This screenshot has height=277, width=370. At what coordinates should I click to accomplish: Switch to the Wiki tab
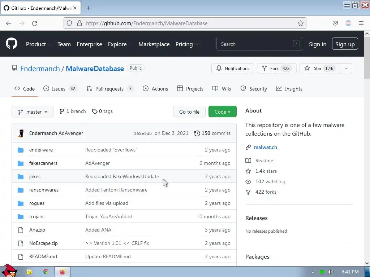[x=222, y=89]
